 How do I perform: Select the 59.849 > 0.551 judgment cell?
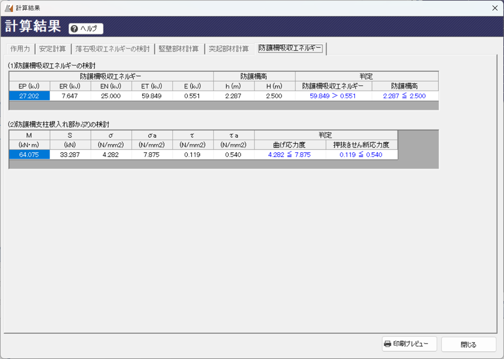[x=333, y=96]
